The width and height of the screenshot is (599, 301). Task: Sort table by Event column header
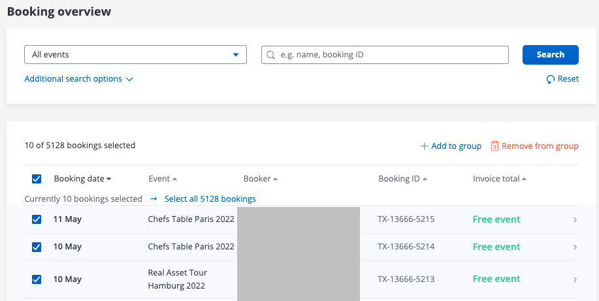click(x=162, y=179)
